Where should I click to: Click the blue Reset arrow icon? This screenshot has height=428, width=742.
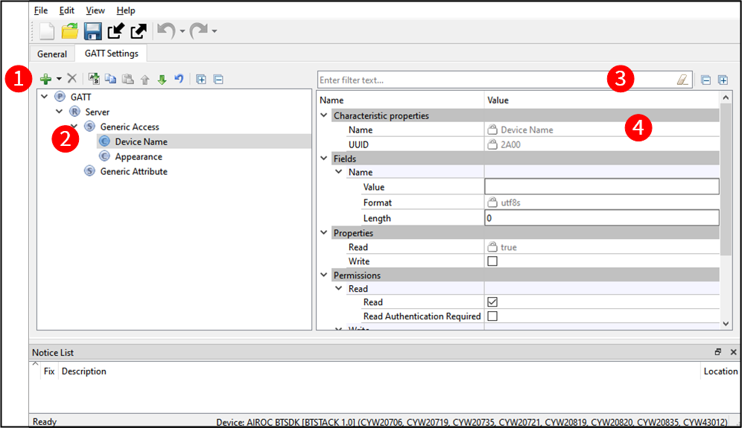point(179,78)
